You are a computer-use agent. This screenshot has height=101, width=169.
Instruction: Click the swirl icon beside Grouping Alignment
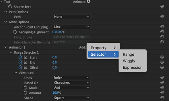[162, 32]
